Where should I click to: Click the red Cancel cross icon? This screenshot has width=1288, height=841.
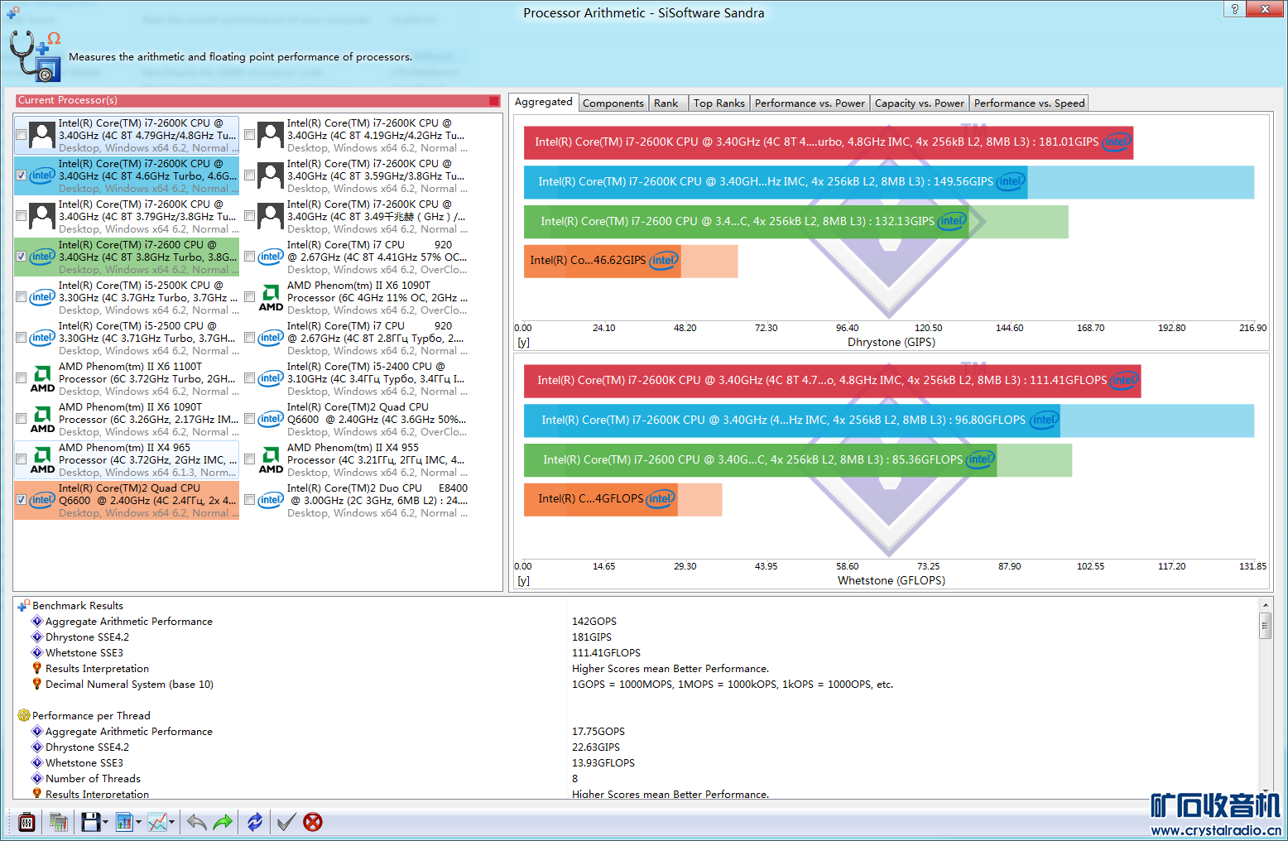pyautogui.click(x=313, y=822)
